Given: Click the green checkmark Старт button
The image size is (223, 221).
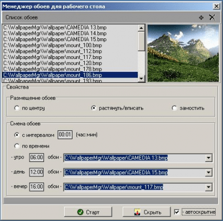Looking at the screenshot, I should coord(88,212).
